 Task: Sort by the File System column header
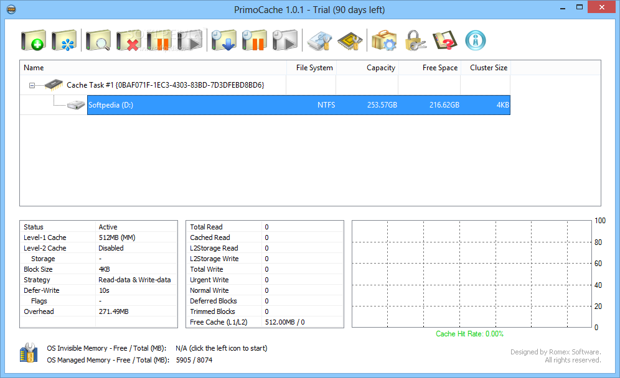click(311, 68)
